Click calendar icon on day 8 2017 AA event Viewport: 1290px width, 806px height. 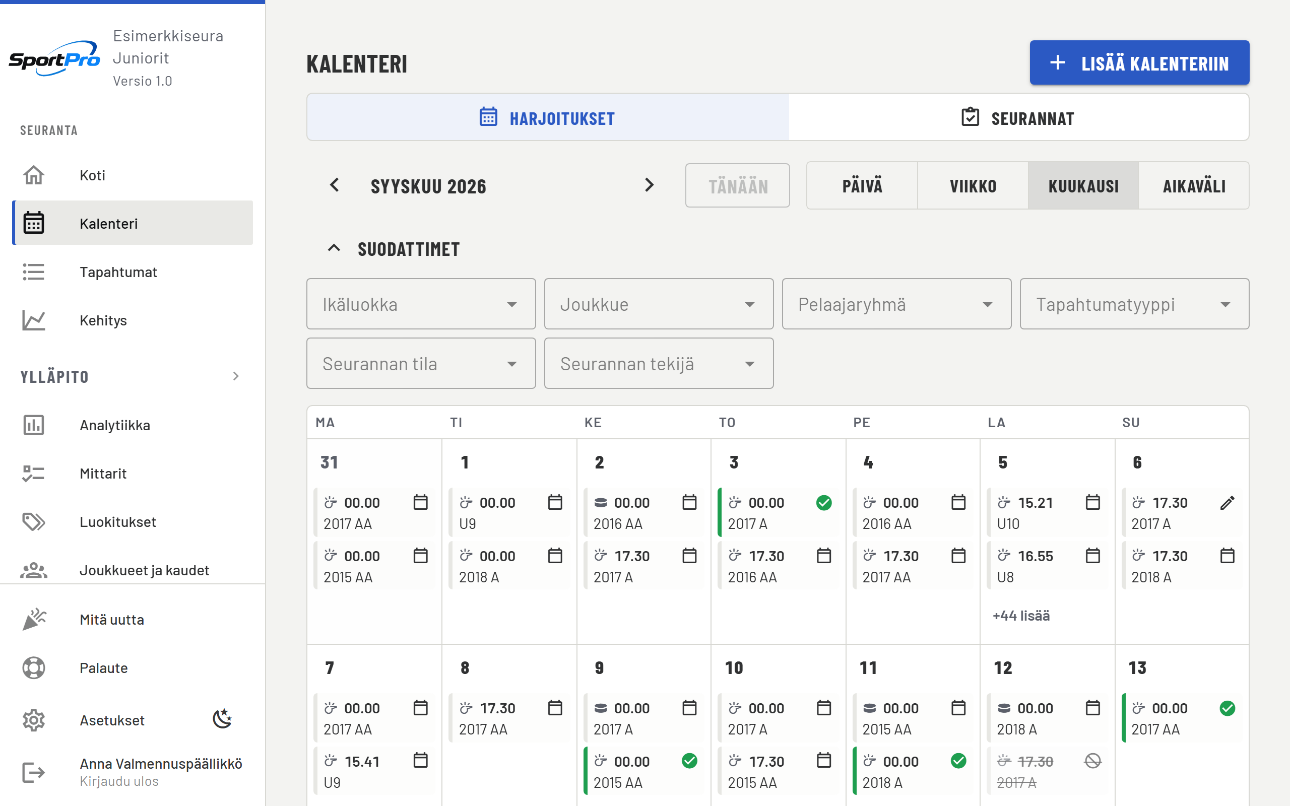click(x=555, y=707)
